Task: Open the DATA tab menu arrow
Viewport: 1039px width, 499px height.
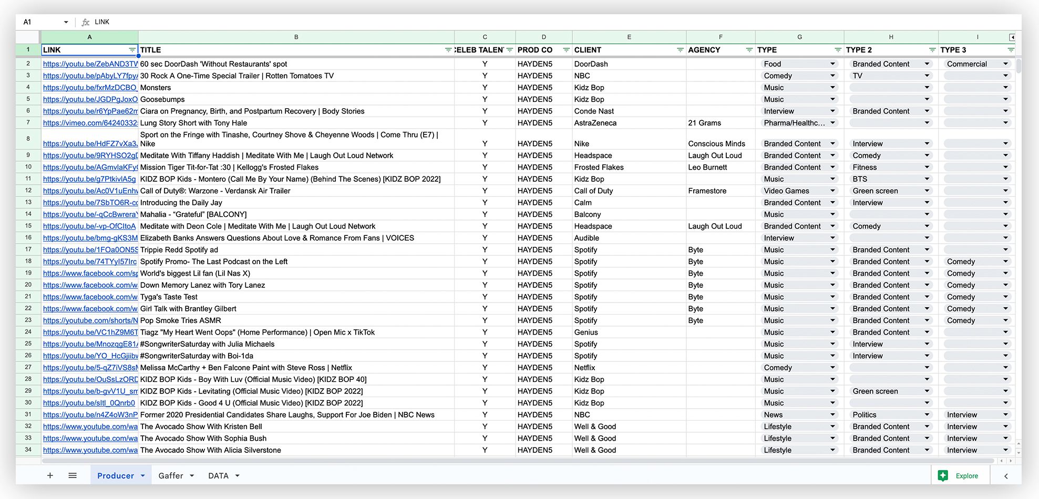Action: tap(238, 476)
